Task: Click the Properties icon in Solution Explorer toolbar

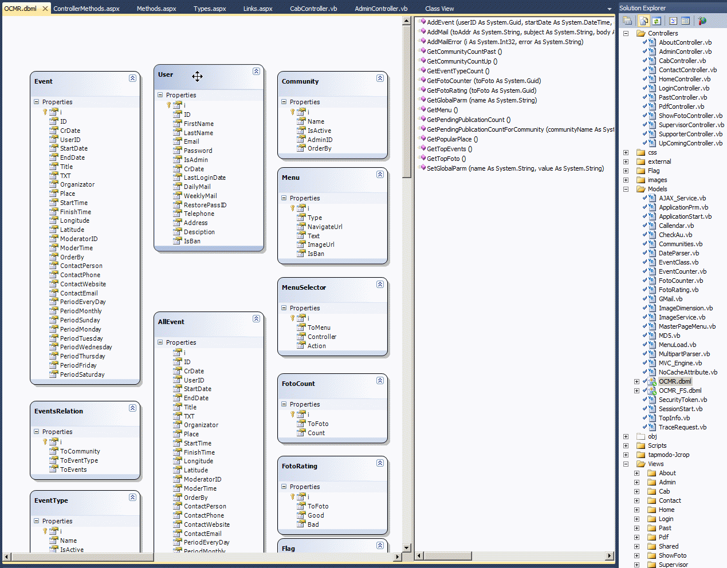Action: (627, 21)
